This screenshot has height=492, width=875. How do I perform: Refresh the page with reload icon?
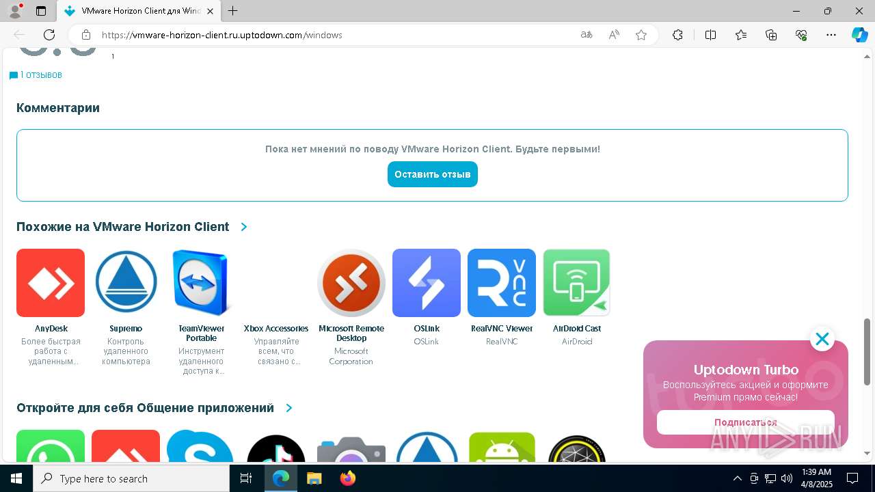tap(49, 35)
